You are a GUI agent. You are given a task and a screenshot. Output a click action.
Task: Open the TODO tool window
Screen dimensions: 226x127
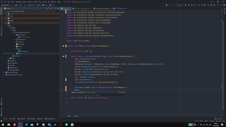12,119
